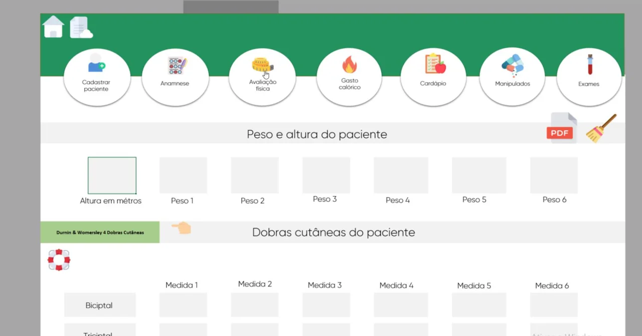Viewport: 642px width, 336px height.
Task: Click the lifebuoy help icon
Action: (59, 260)
